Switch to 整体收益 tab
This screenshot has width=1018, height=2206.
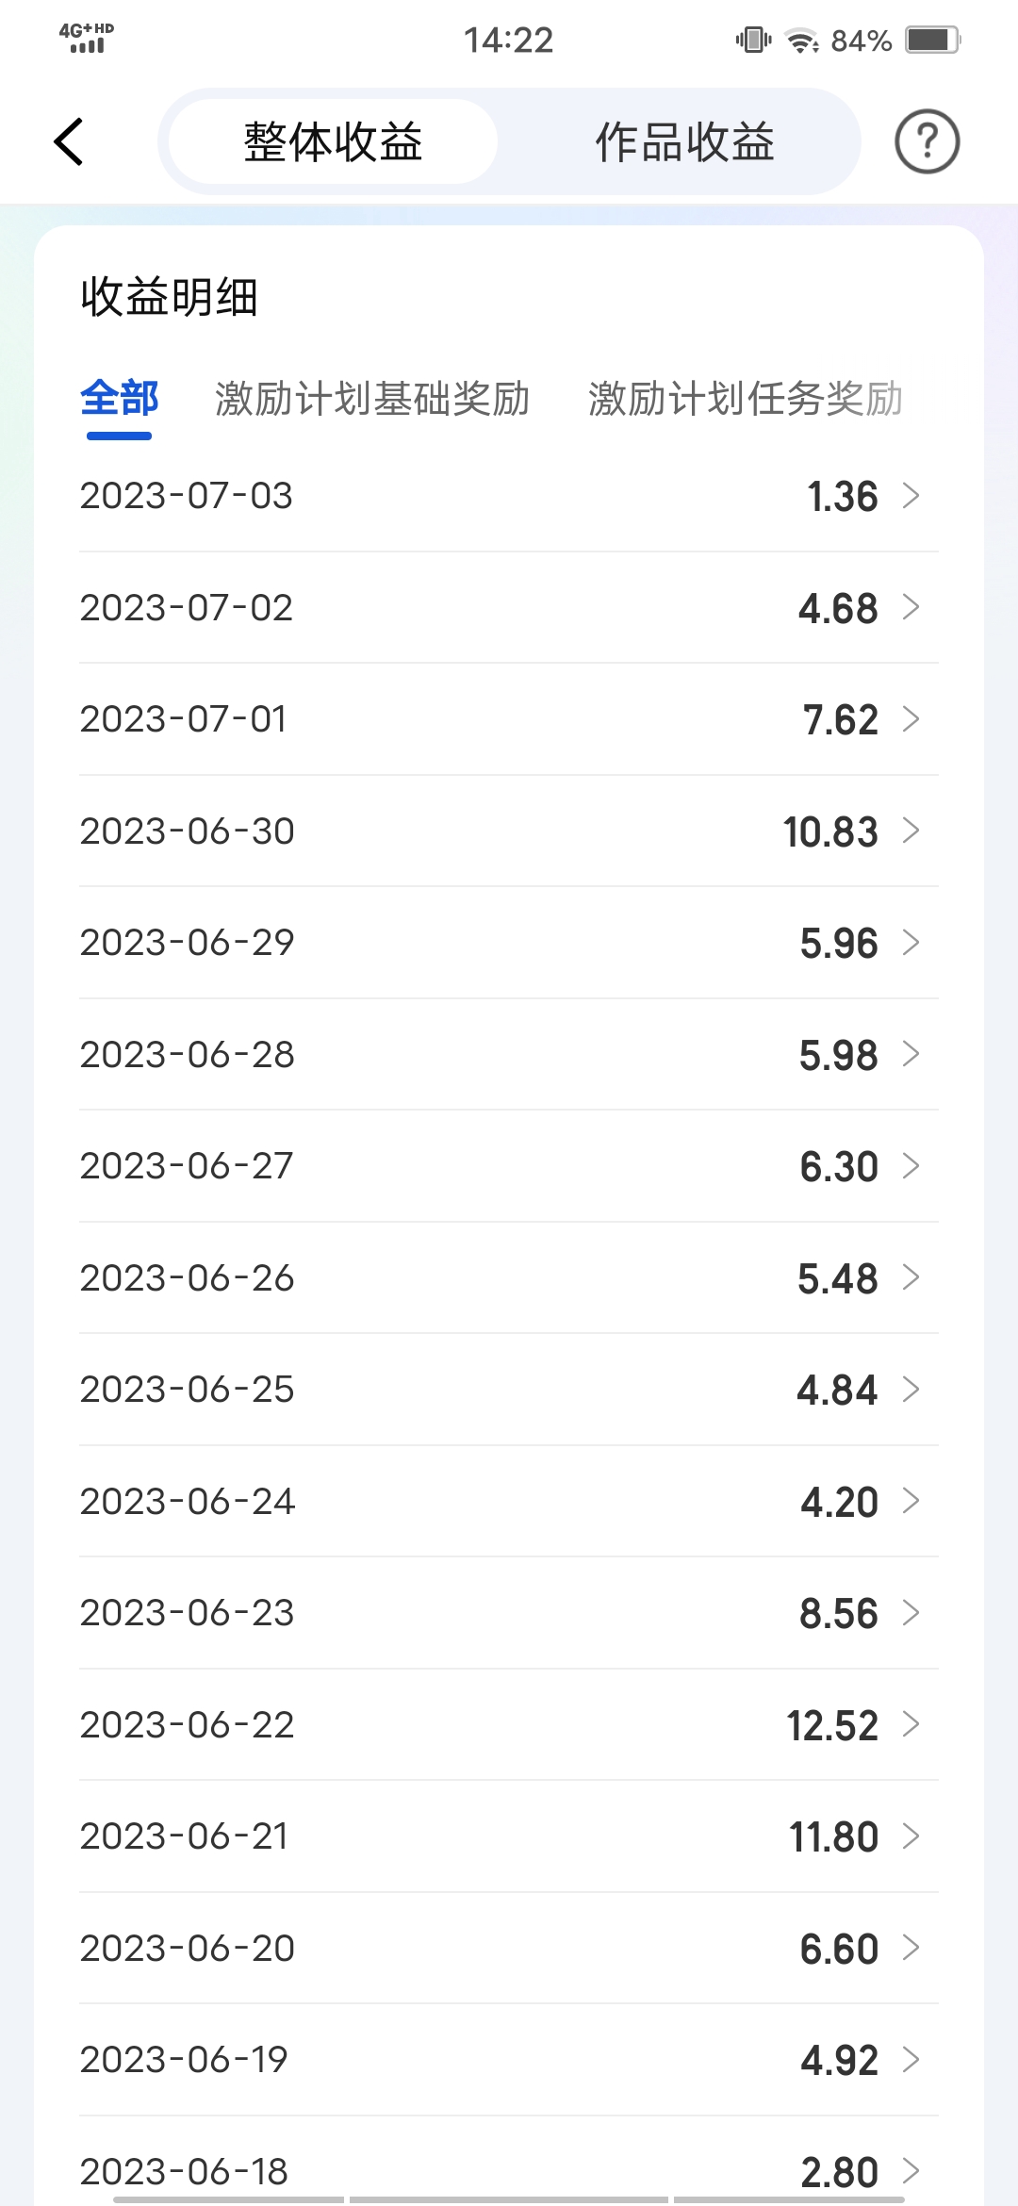[333, 142]
